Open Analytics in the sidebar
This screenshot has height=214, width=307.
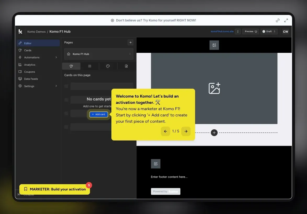pyautogui.click(x=30, y=65)
